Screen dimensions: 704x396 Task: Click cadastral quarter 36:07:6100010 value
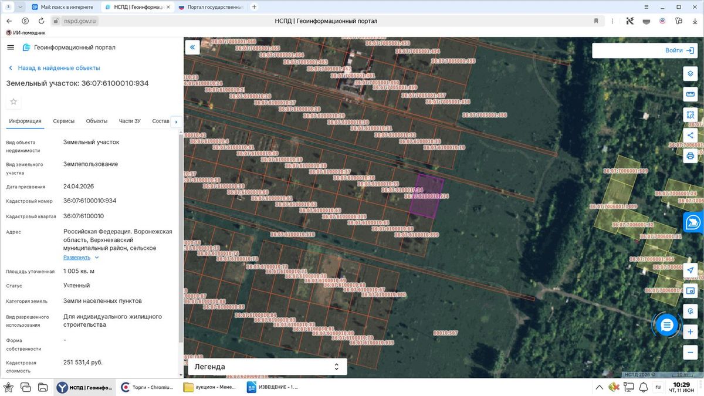(x=83, y=216)
